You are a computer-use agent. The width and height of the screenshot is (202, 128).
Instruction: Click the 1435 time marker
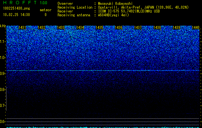pyautogui.click(x=99, y=28)
